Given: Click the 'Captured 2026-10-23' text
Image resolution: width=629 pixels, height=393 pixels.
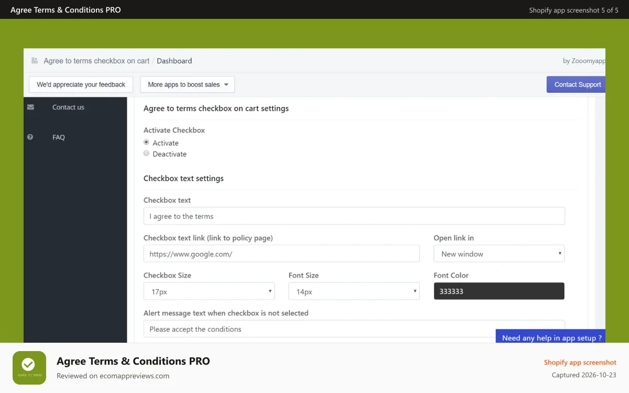Looking at the screenshot, I should (584, 375).
